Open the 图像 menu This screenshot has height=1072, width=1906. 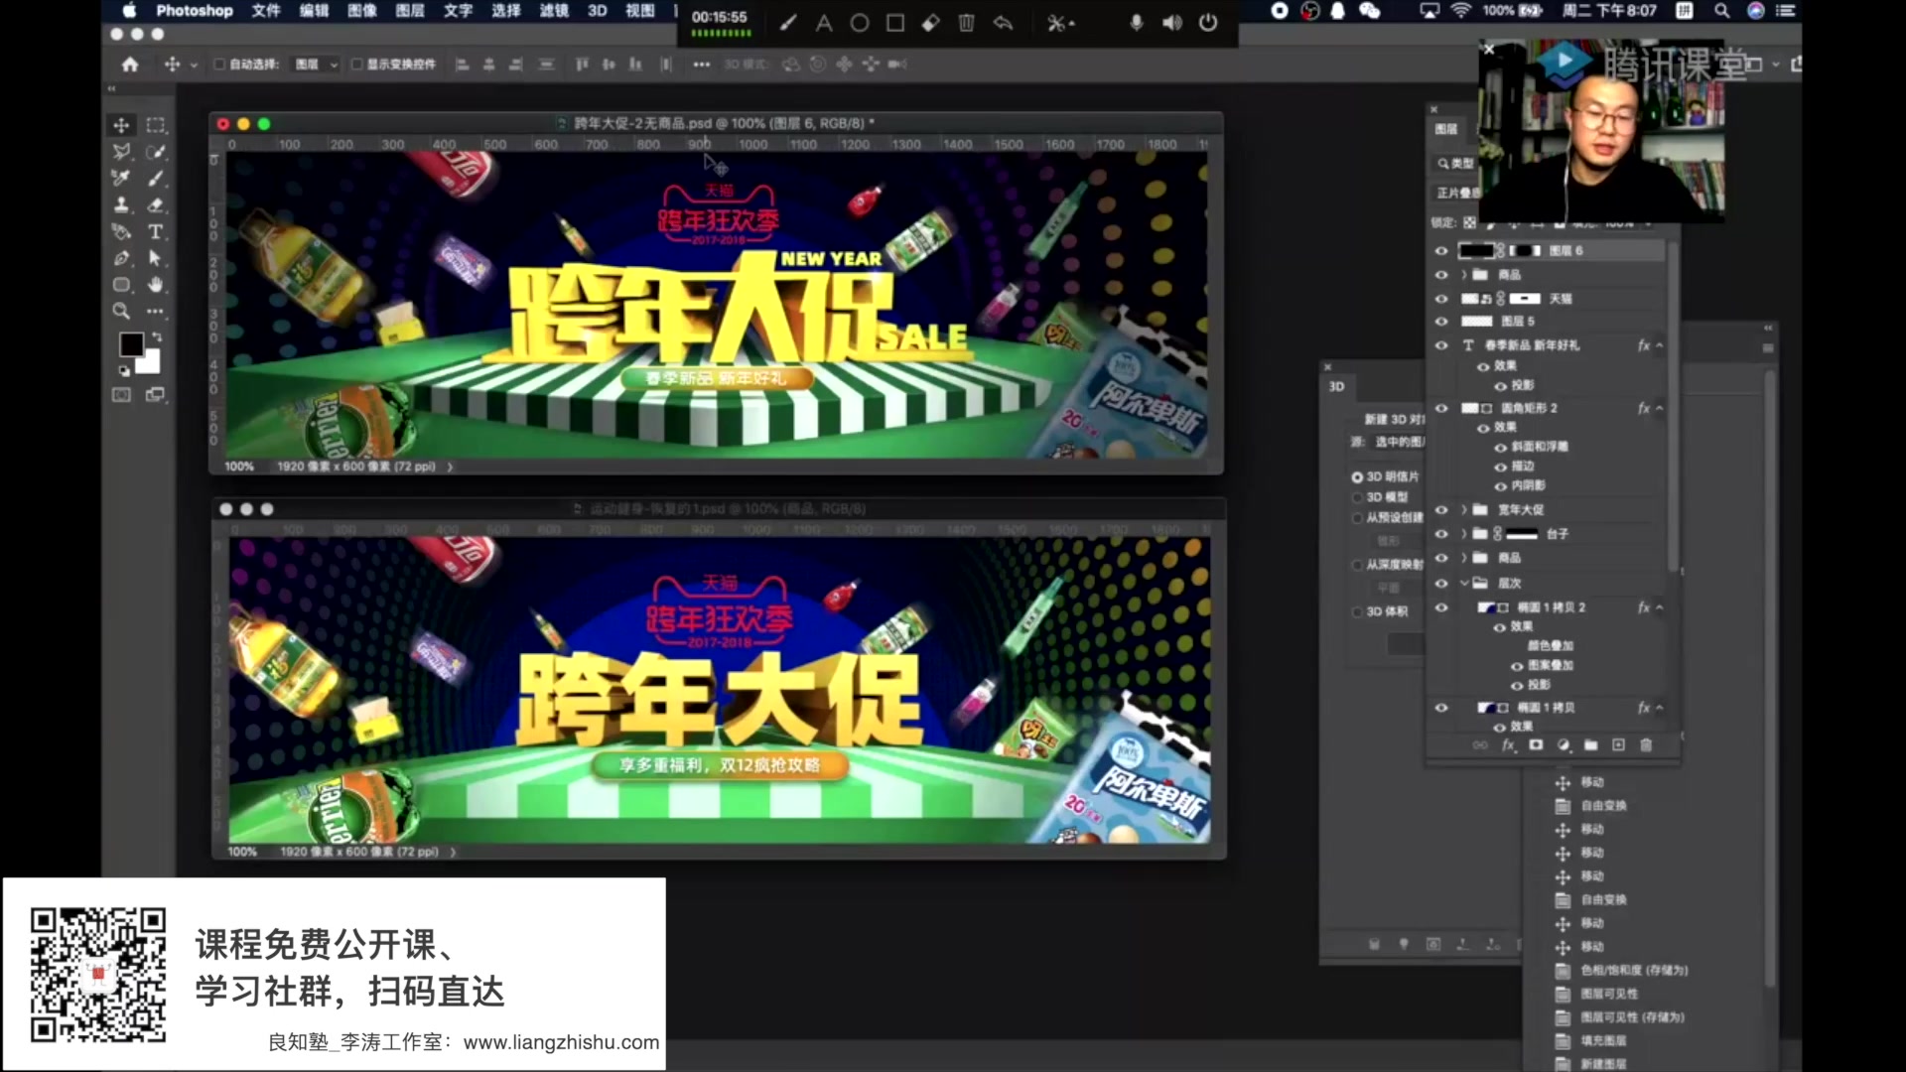[x=361, y=11]
